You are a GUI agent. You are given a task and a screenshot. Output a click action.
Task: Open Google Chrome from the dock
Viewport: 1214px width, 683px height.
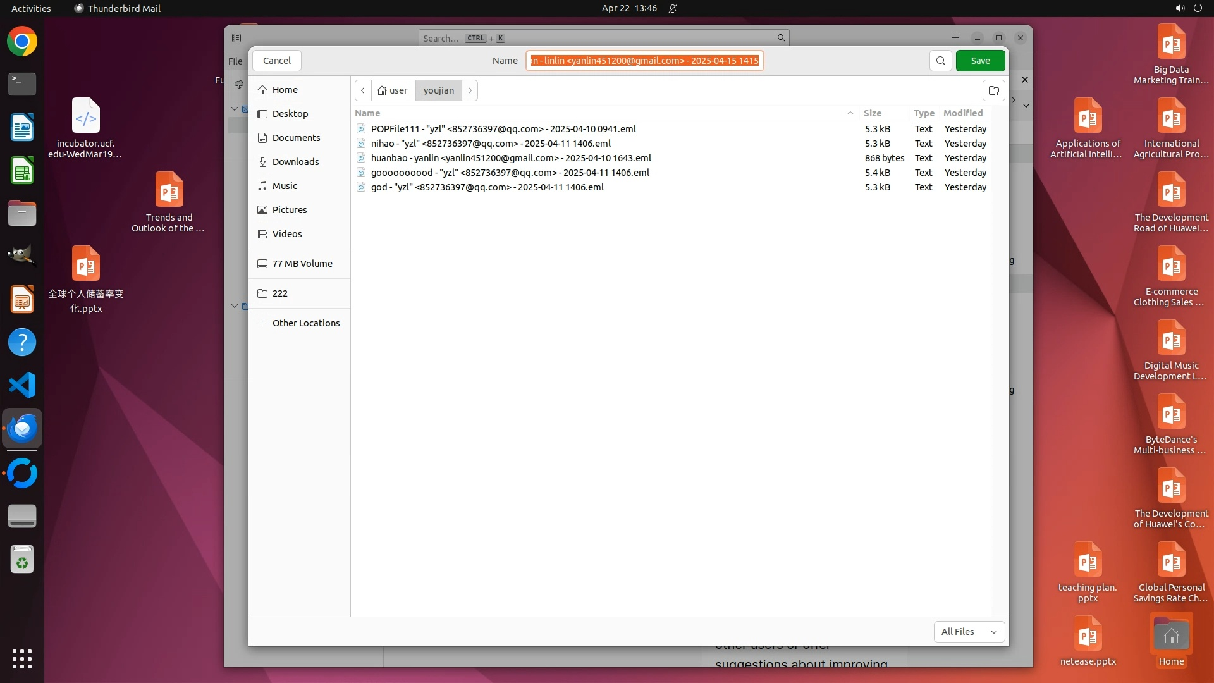pos(22,42)
